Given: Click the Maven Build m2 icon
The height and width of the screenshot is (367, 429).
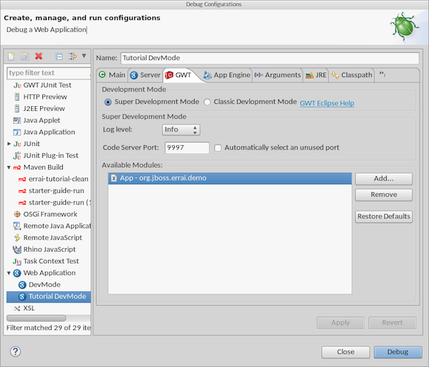Looking at the screenshot, I should point(17,168).
